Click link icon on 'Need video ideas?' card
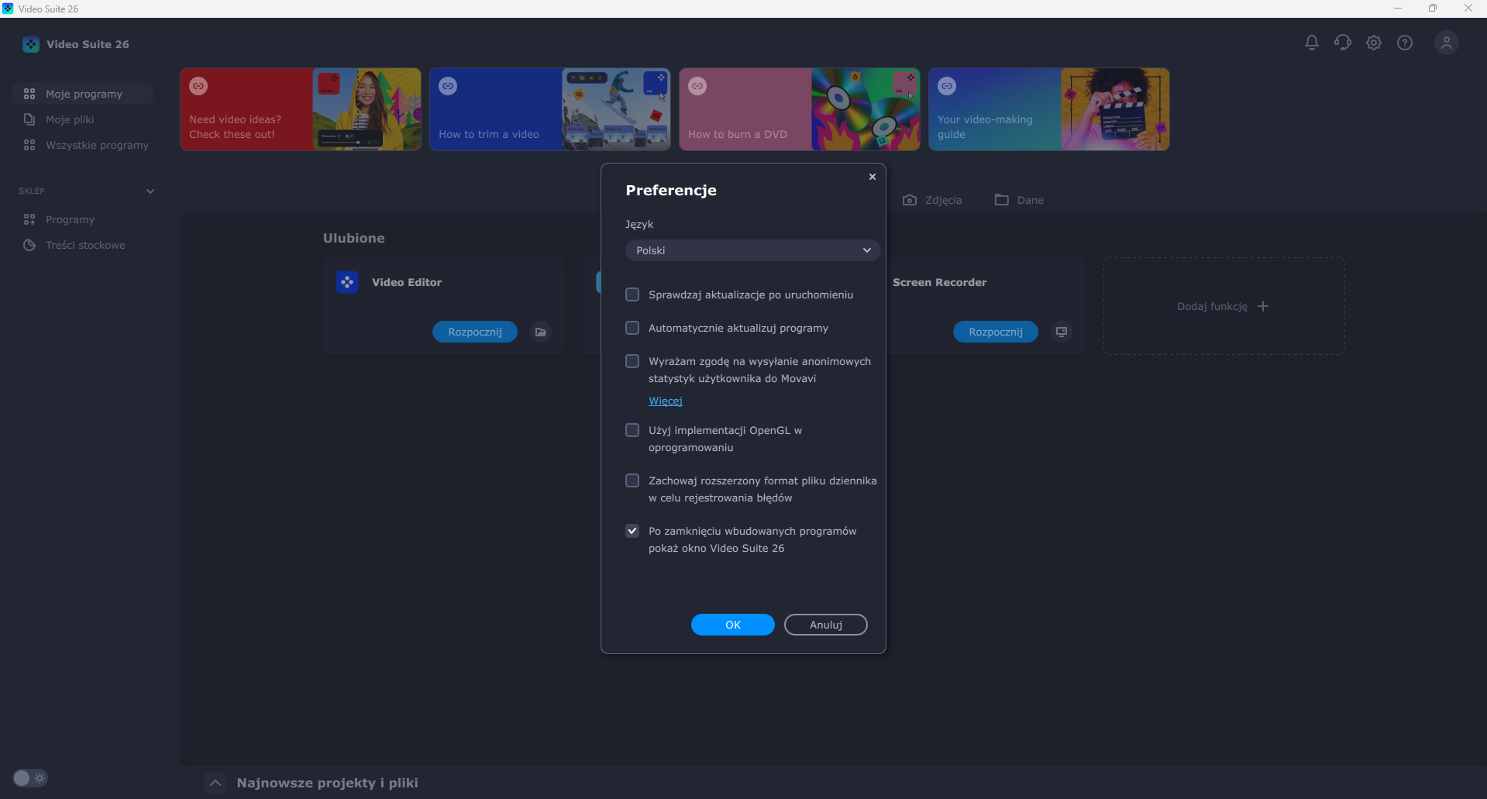The image size is (1487, 799). coord(198,86)
